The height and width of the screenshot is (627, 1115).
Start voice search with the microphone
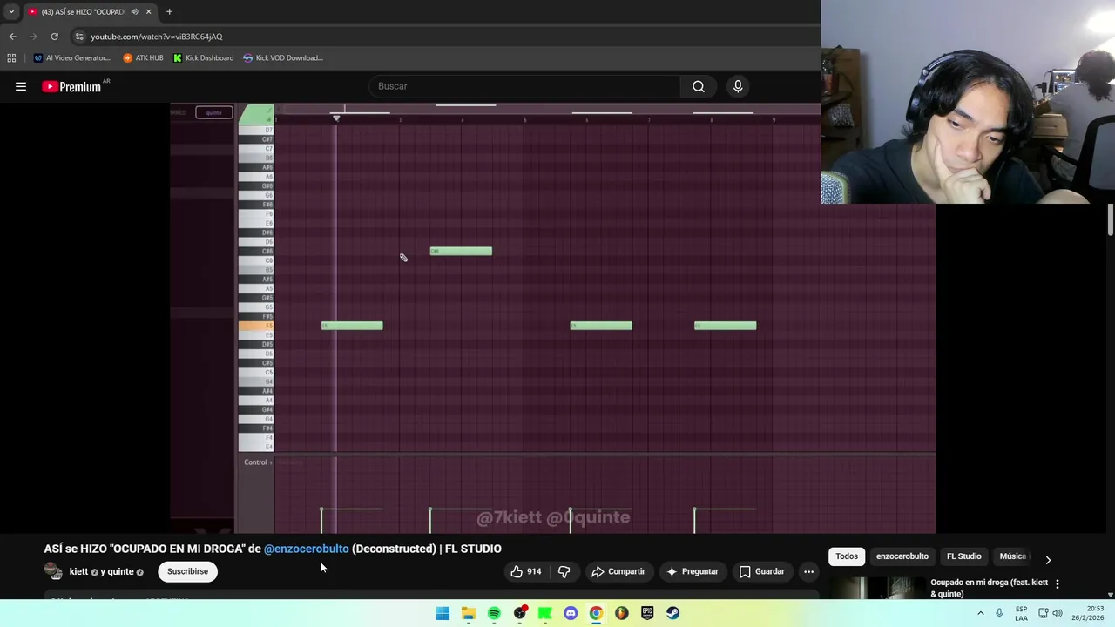point(738,86)
